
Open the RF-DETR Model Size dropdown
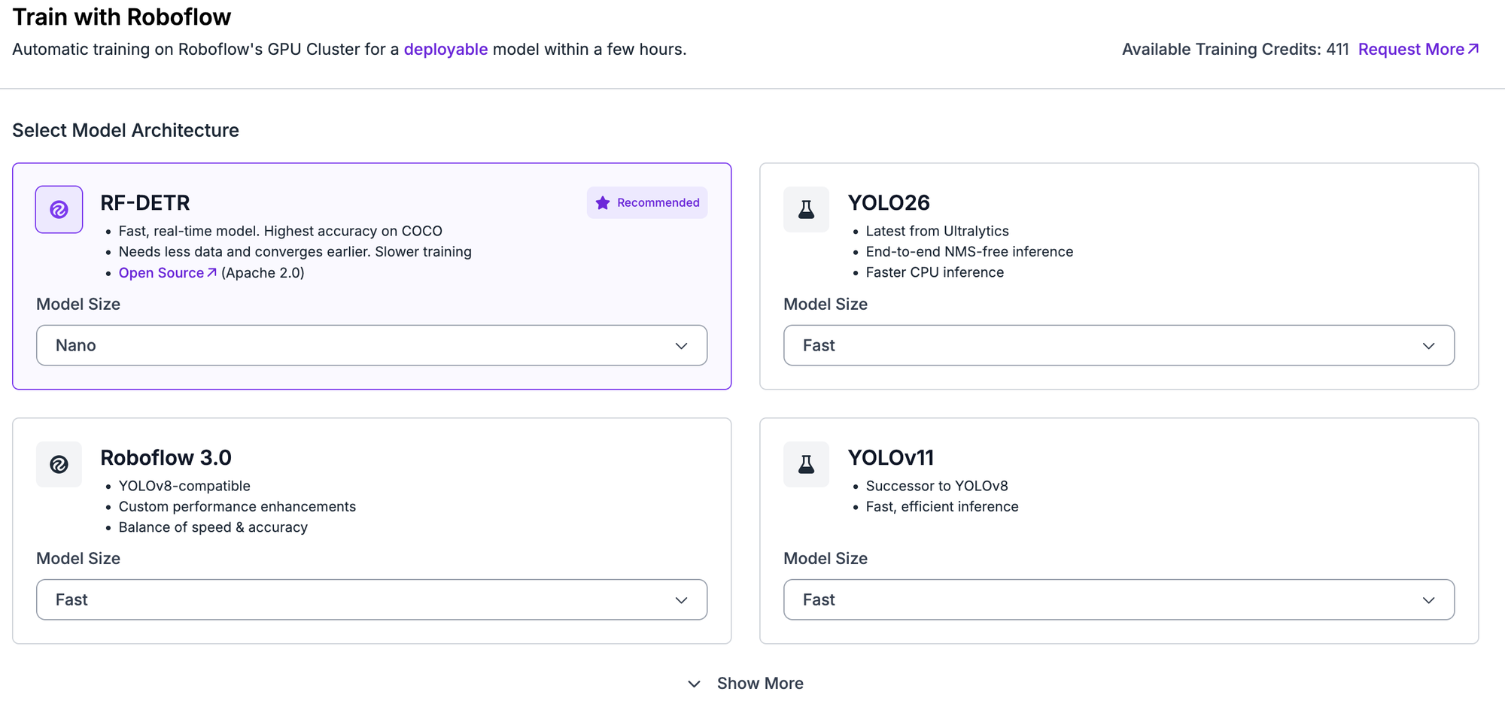pos(372,345)
